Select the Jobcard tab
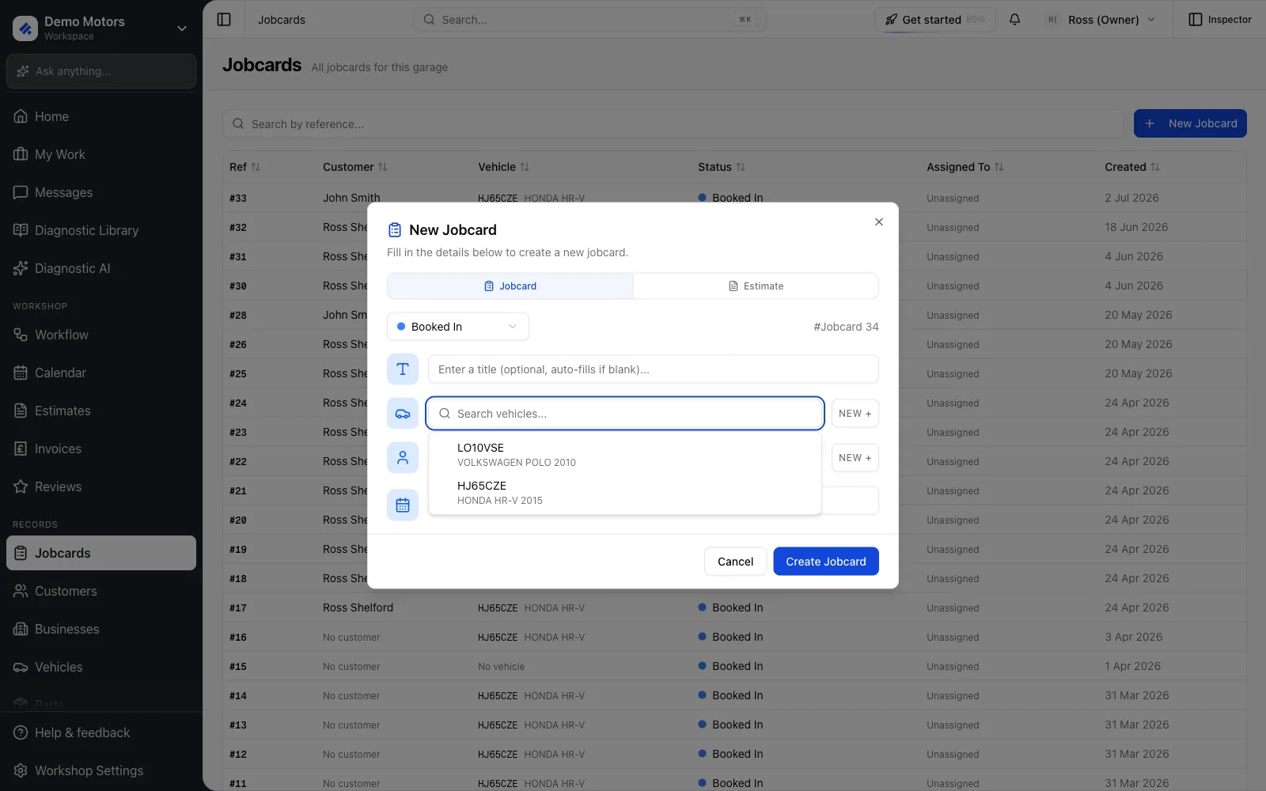This screenshot has width=1266, height=791. pyautogui.click(x=510, y=286)
